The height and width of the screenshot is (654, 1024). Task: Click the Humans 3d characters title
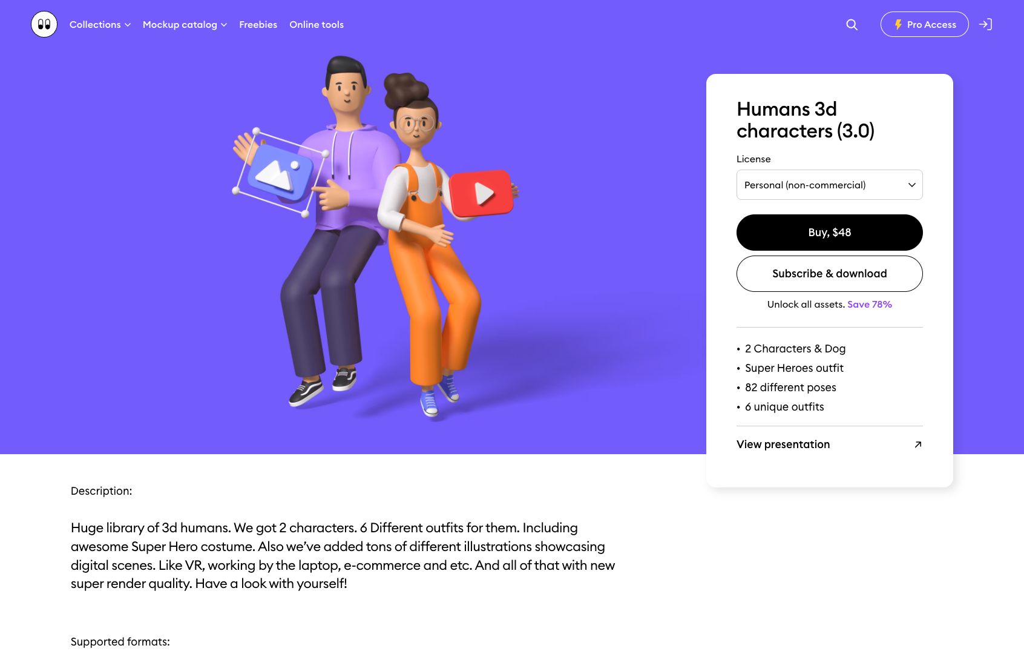coord(806,120)
